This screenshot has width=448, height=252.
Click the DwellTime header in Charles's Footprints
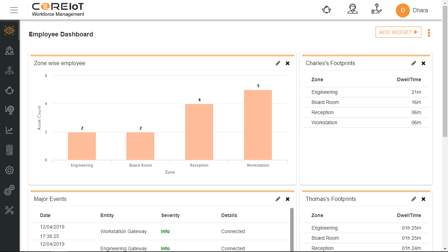pos(409,80)
